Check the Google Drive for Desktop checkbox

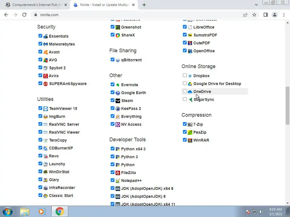click(x=185, y=83)
